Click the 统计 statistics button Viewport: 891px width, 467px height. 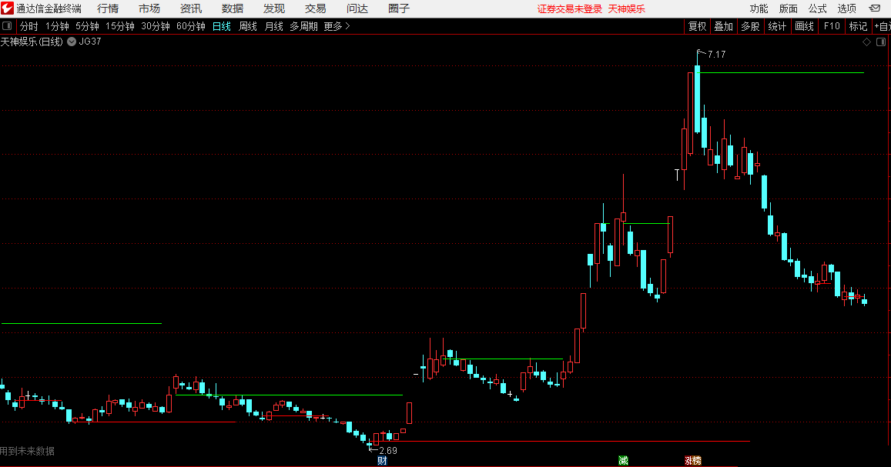(777, 26)
